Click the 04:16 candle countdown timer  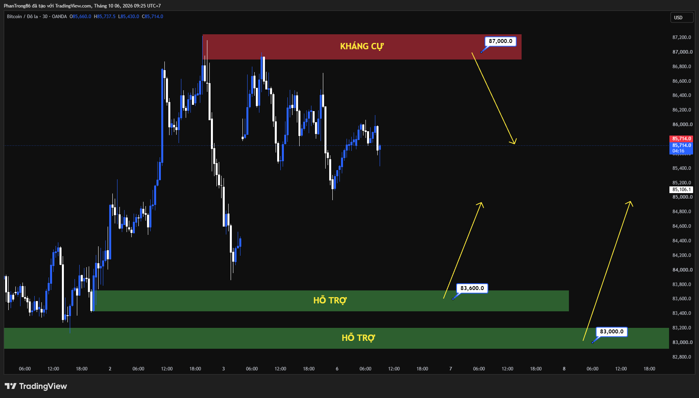678,151
